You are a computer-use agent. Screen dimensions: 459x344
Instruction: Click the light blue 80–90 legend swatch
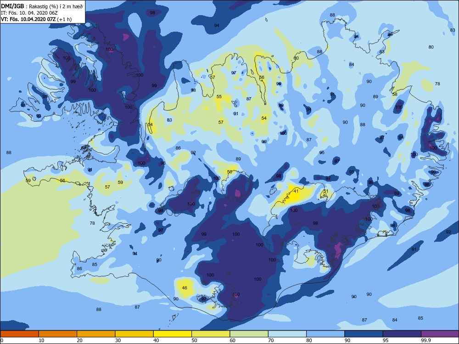tap(325, 334)
